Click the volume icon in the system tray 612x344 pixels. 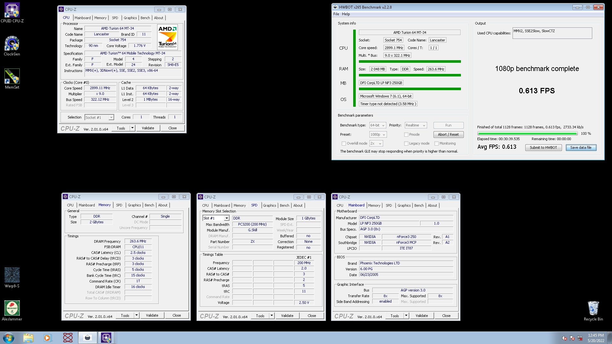[565, 338]
